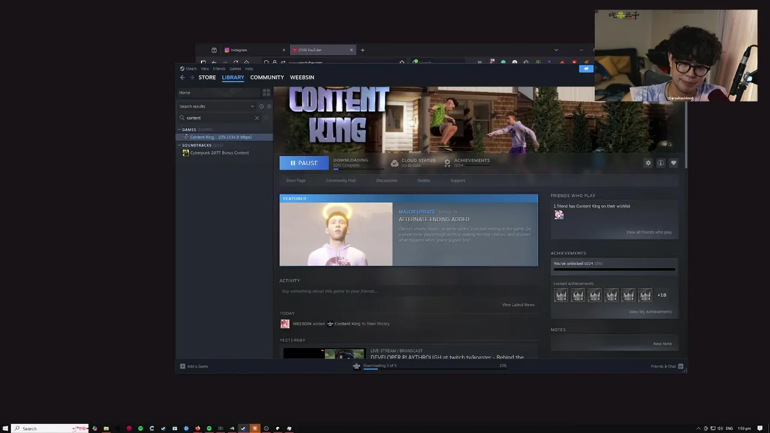Open Friends & Chat
This screenshot has height=433, width=770.
pos(667,366)
